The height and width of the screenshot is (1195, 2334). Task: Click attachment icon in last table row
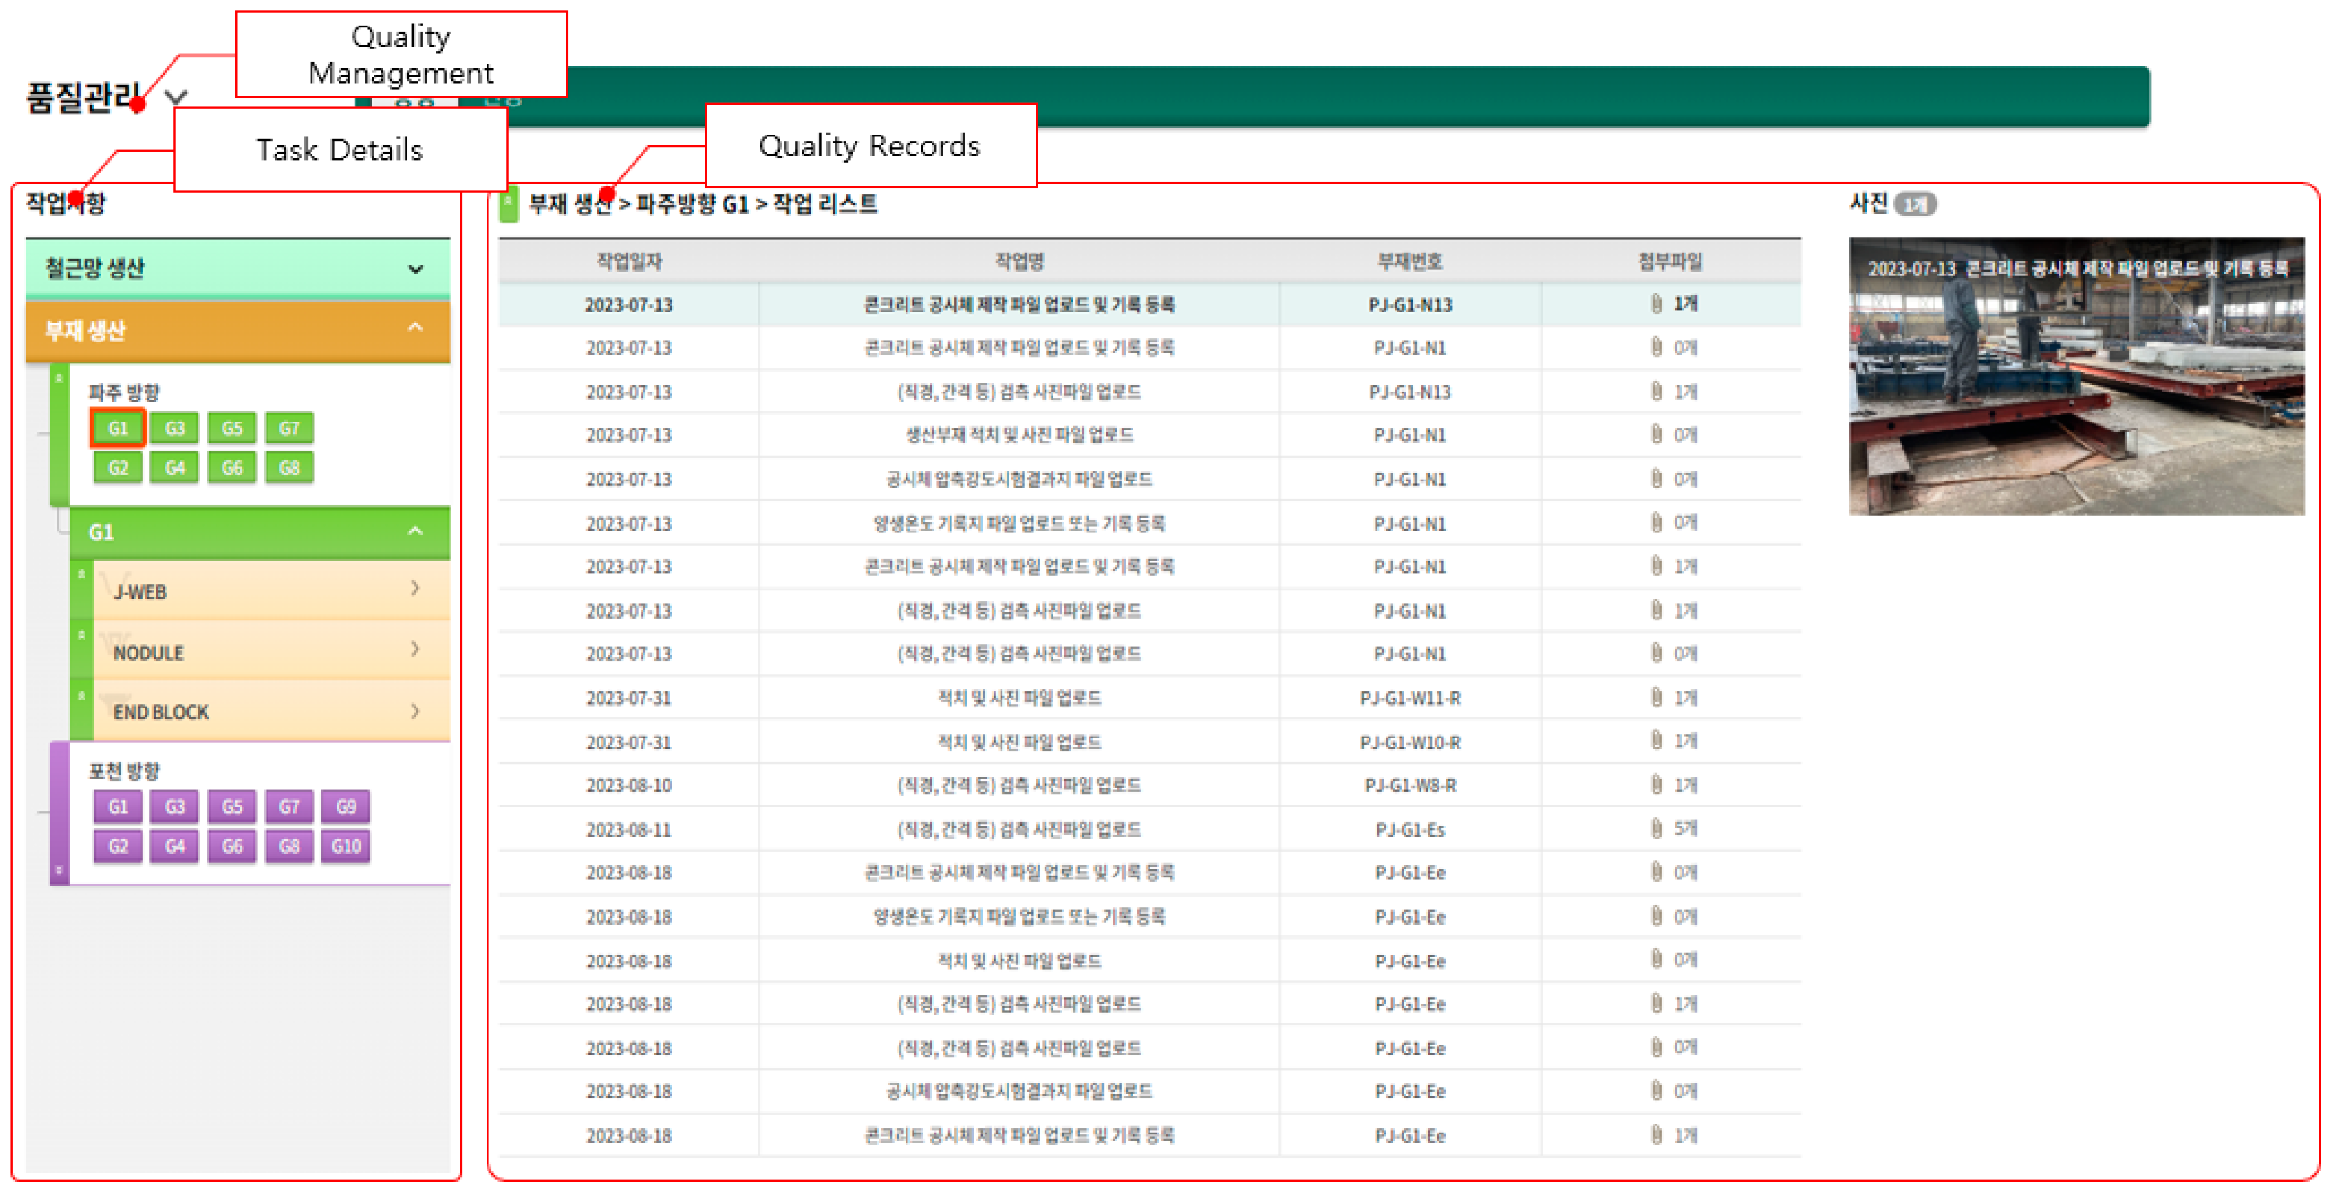point(1656,1134)
